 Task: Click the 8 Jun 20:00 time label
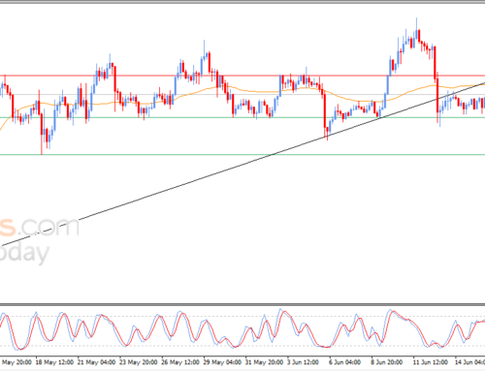click(x=387, y=362)
